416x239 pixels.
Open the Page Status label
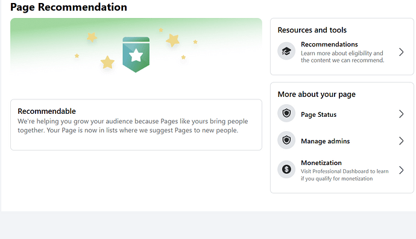[x=319, y=114]
